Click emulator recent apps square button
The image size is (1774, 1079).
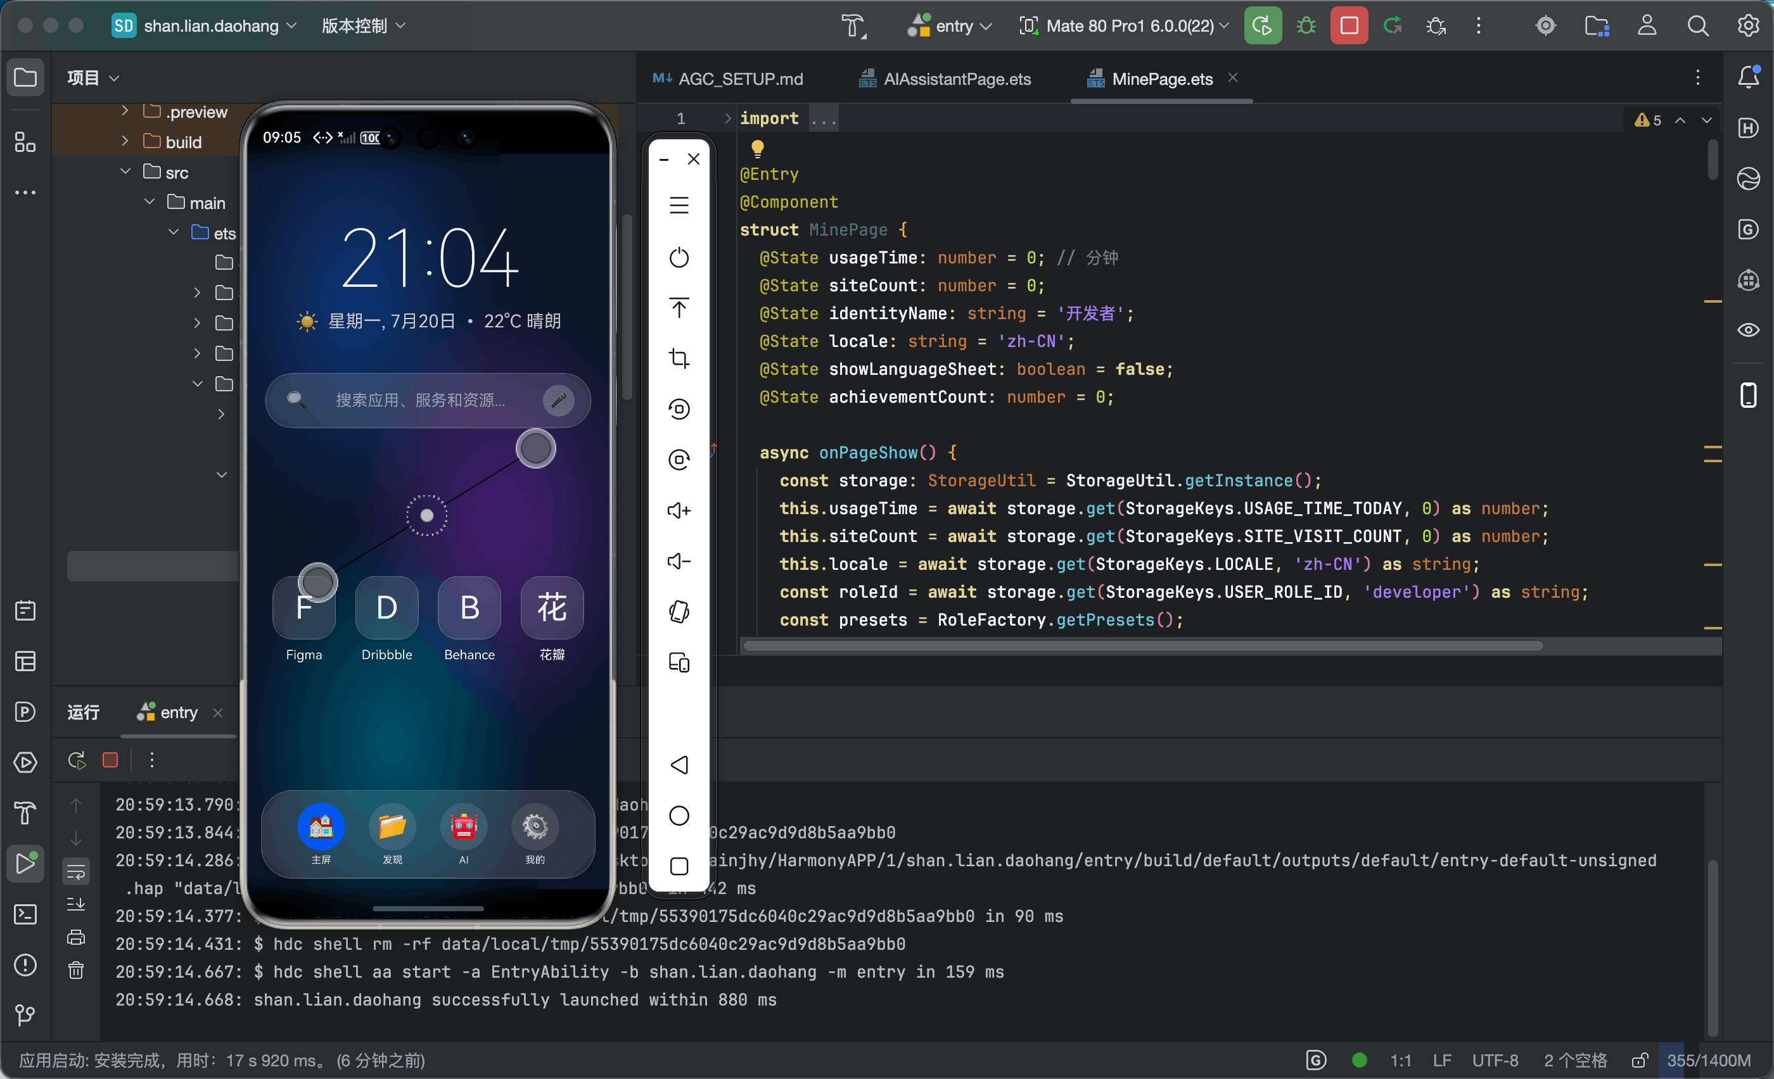coord(679,866)
